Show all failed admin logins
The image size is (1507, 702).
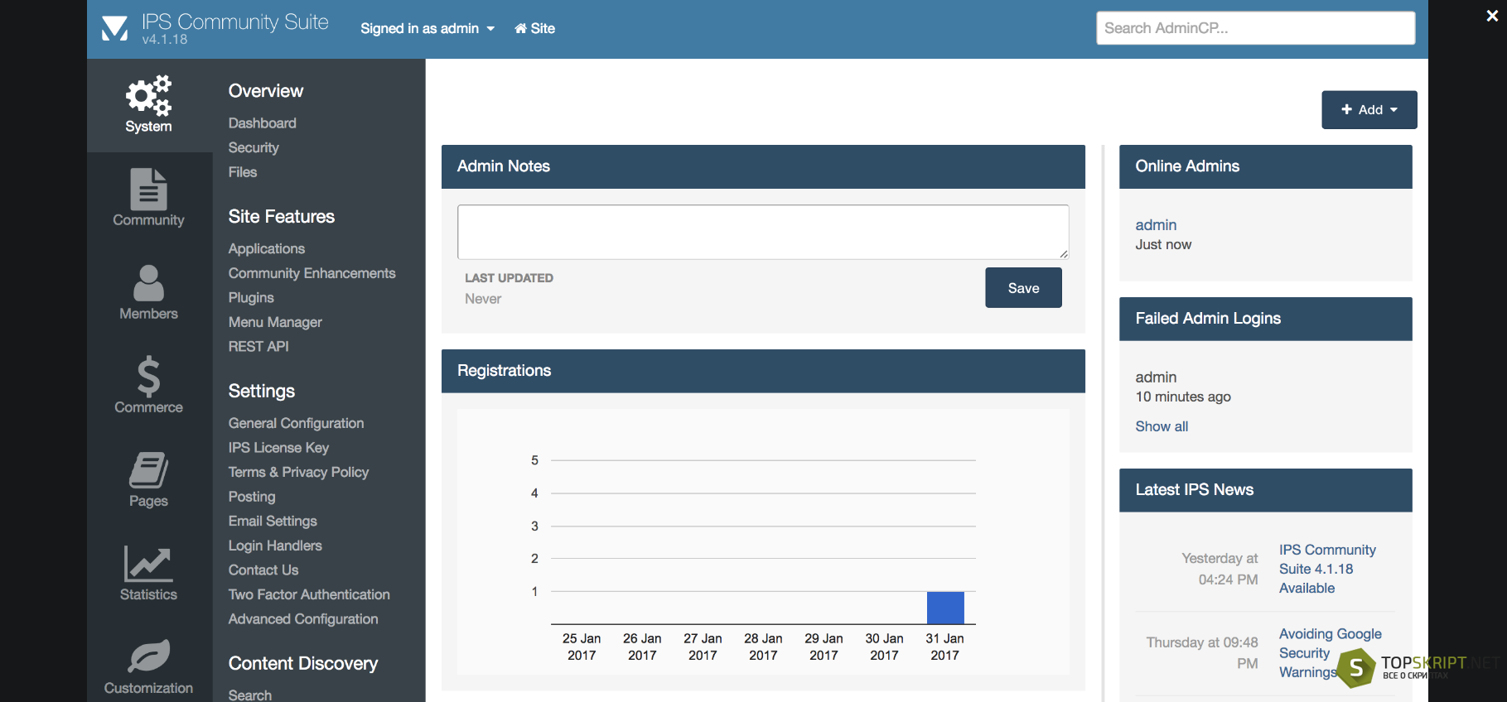tap(1162, 426)
